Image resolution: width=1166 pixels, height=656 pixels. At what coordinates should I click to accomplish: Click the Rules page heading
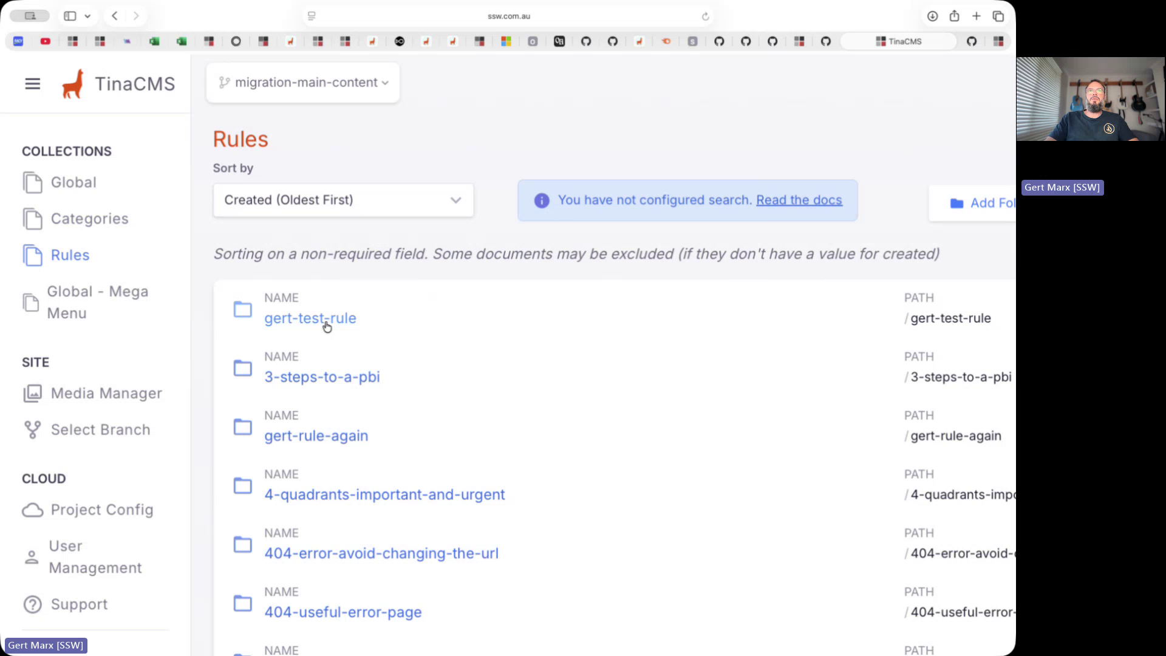(x=240, y=139)
